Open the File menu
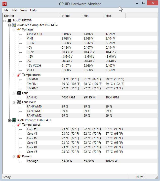The height and width of the screenshot is (181, 160). click(x=6, y=10)
